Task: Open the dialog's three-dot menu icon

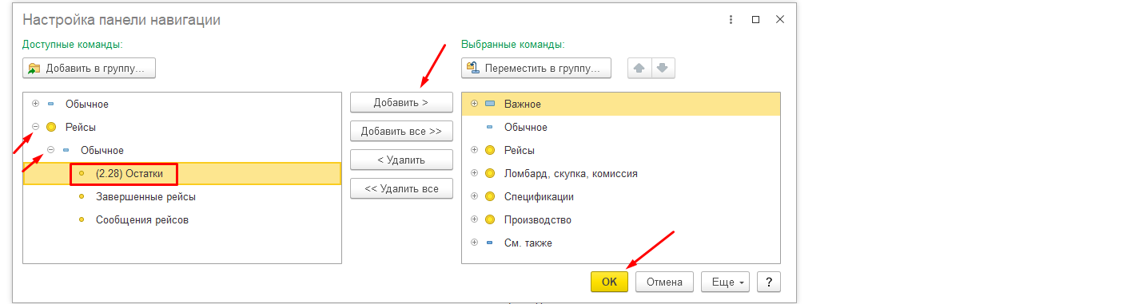Action: (x=731, y=20)
